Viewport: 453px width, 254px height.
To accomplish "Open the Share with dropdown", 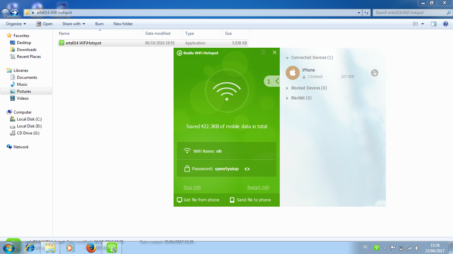I will coord(74,24).
